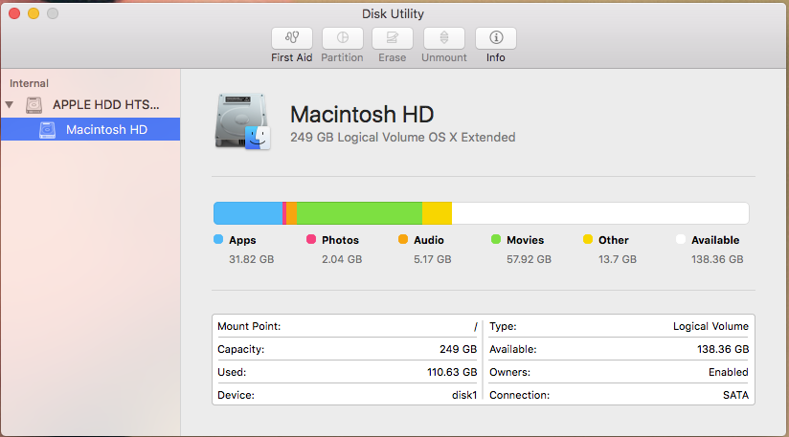
Task: Click the Mount Point row label
Action: (249, 326)
